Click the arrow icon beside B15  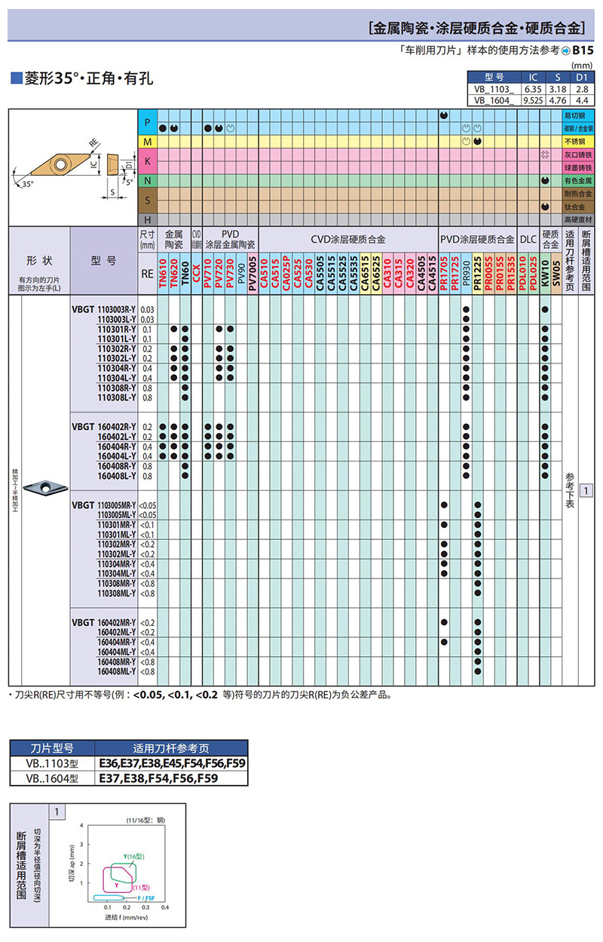[x=565, y=51]
